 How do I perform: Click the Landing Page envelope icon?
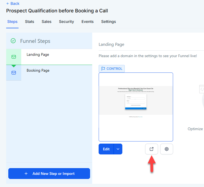pos(14,57)
